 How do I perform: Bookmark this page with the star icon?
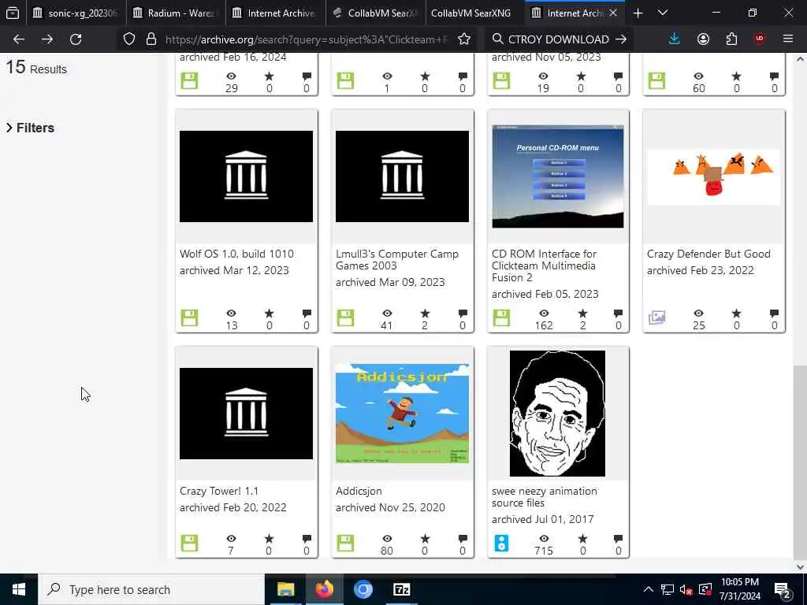coord(463,39)
